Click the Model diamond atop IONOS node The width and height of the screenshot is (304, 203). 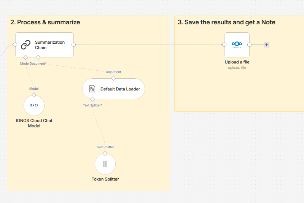click(x=34, y=95)
